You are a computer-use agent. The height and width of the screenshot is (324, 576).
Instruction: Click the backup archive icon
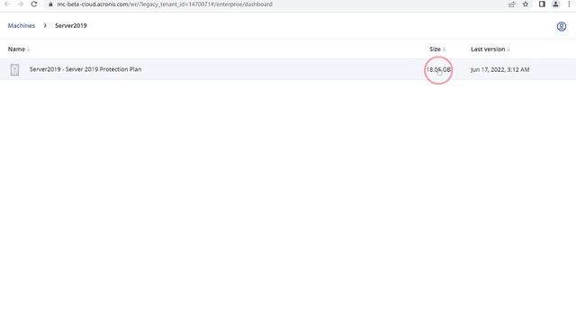click(x=14, y=69)
